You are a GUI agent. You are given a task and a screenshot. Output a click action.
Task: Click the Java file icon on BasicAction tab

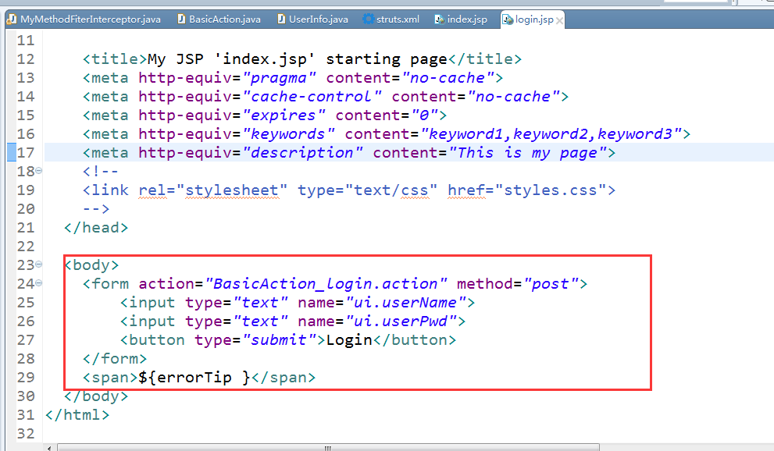182,20
